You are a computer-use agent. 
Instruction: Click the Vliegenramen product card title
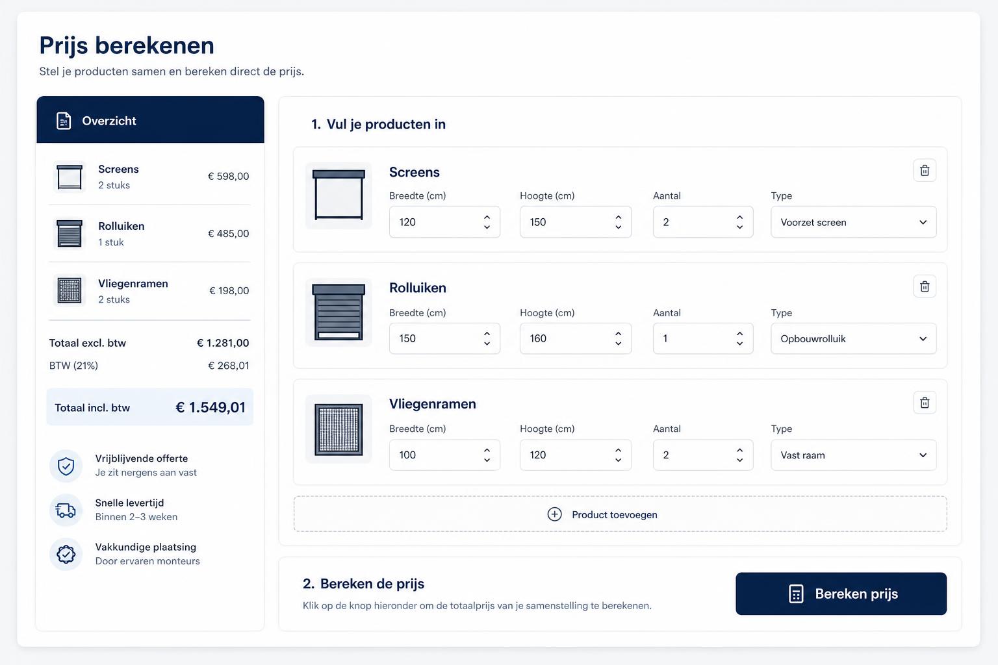click(433, 404)
